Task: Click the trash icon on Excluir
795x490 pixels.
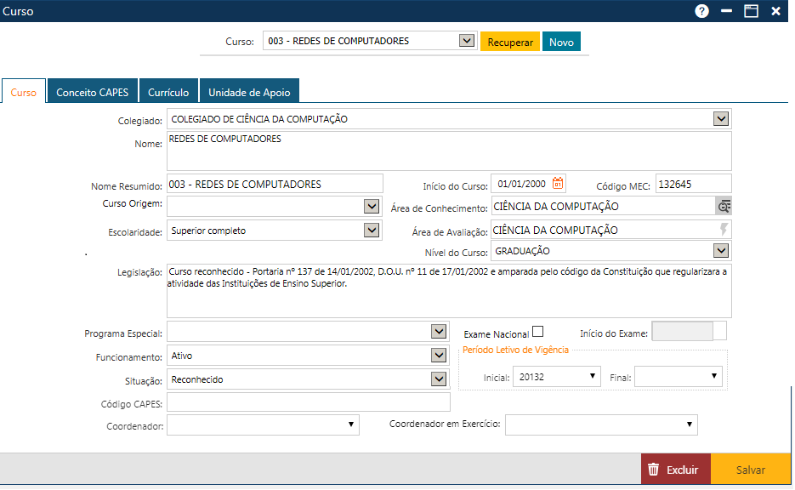Action: click(x=653, y=470)
